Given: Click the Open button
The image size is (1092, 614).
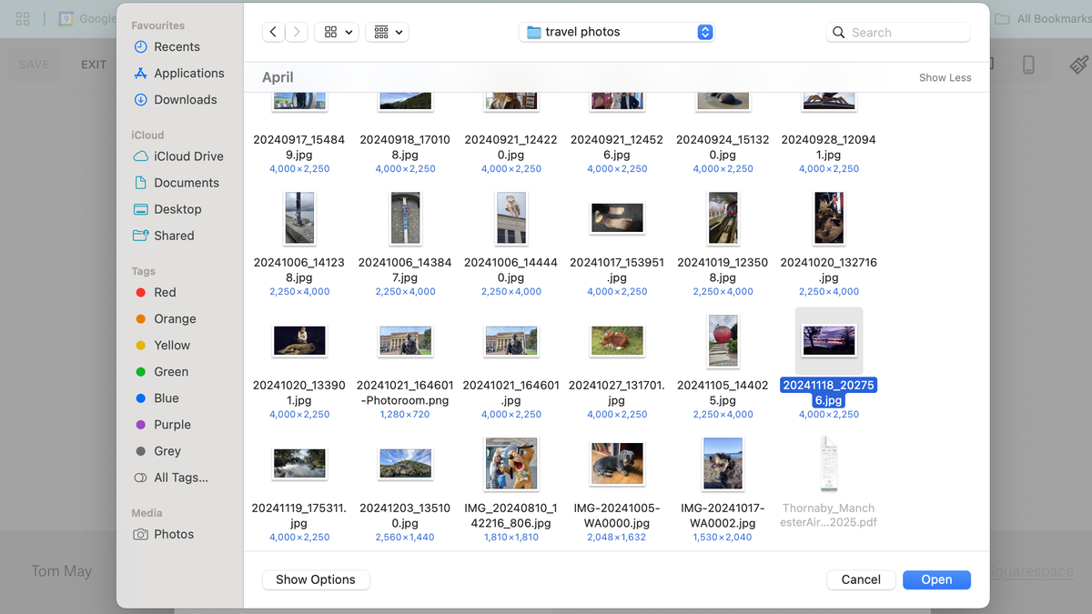Looking at the screenshot, I should (936, 579).
